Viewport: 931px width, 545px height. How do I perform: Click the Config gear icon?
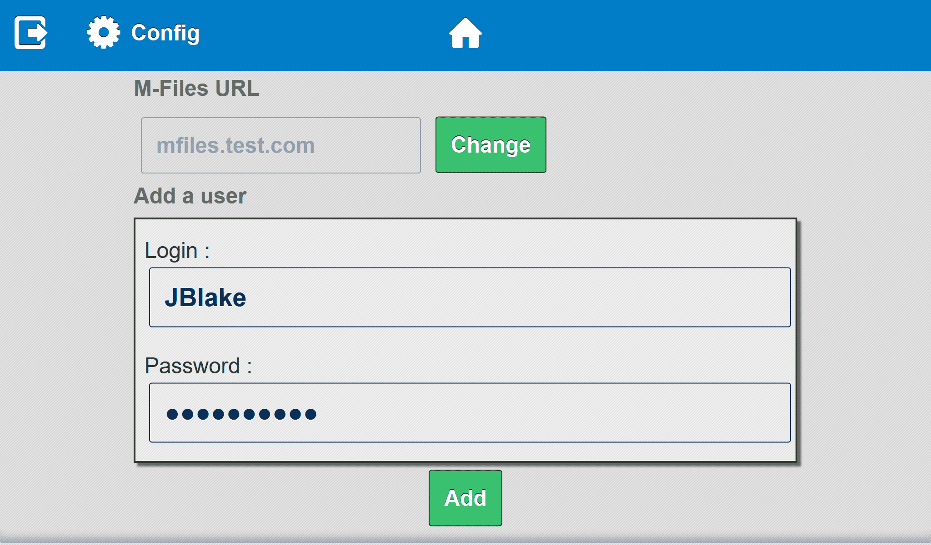[x=104, y=32]
